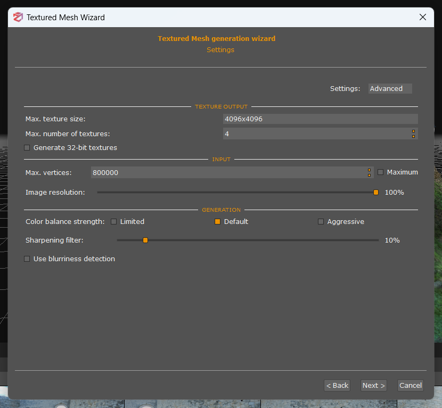Image resolution: width=442 pixels, height=408 pixels.
Task: Increase Max. number of textures with up arrow
Action: point(413,131)
